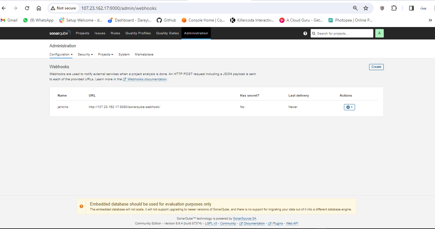Open the browser extensions puzzle icon
This screenshot has height=229, width=435.
click(394, 8)
